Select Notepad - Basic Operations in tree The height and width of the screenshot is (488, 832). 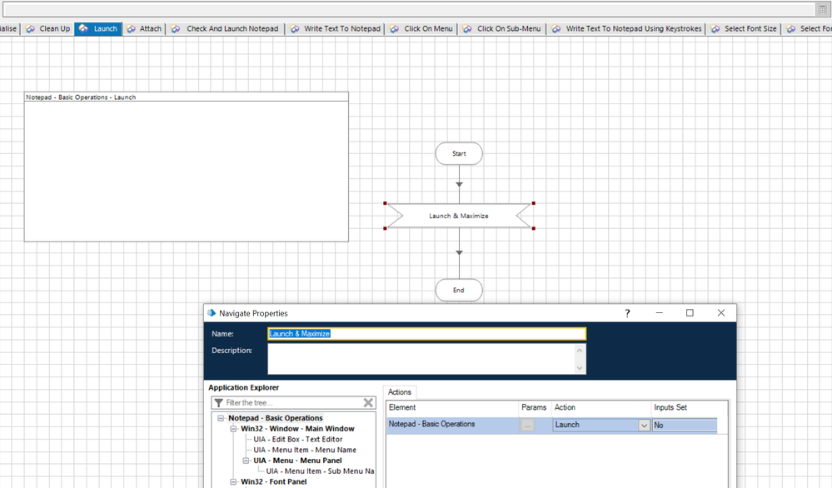276,418
